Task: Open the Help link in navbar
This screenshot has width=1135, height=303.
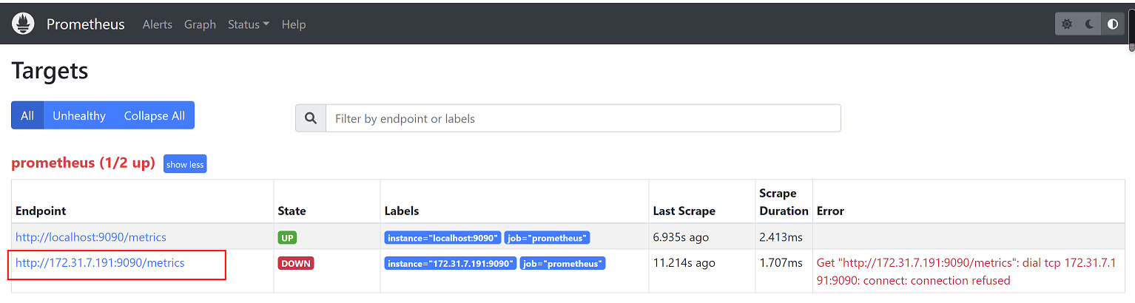Action: 294,24
